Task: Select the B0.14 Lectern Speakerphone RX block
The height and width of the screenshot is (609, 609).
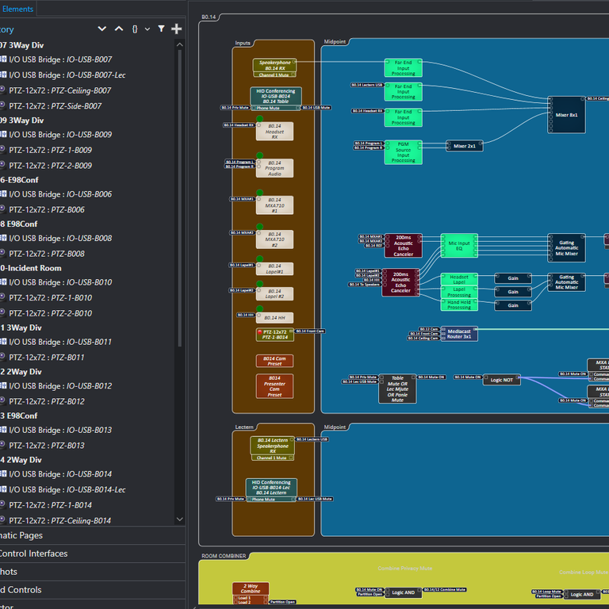Action: click(x=273, y=449)
